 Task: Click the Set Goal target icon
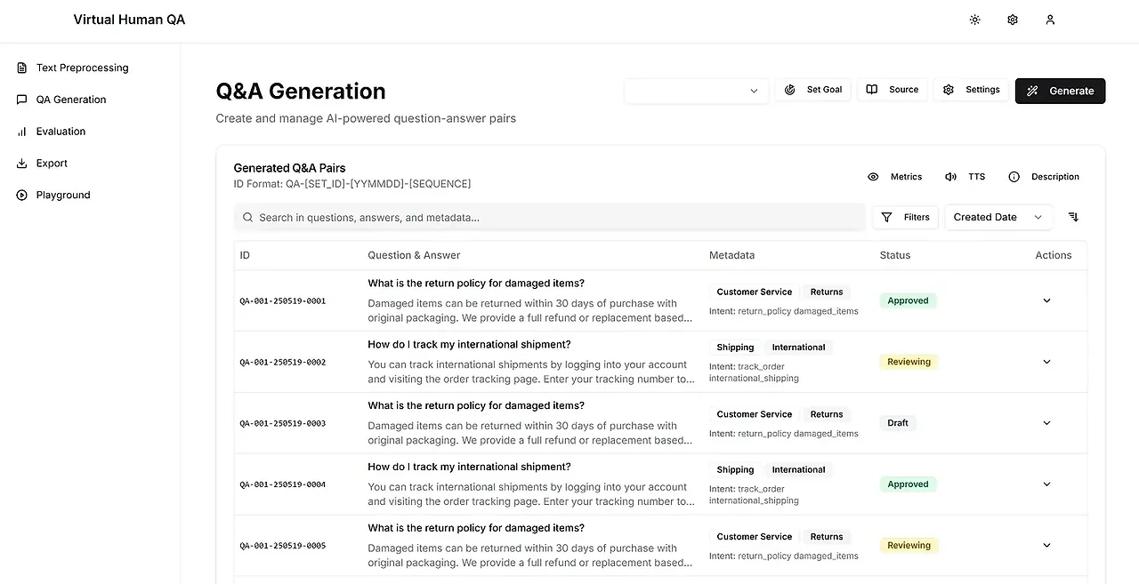[790, 90]
